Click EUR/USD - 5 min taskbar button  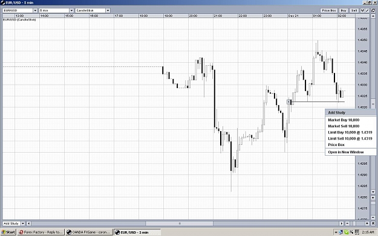pyautogui.click(x=137, y=232)
